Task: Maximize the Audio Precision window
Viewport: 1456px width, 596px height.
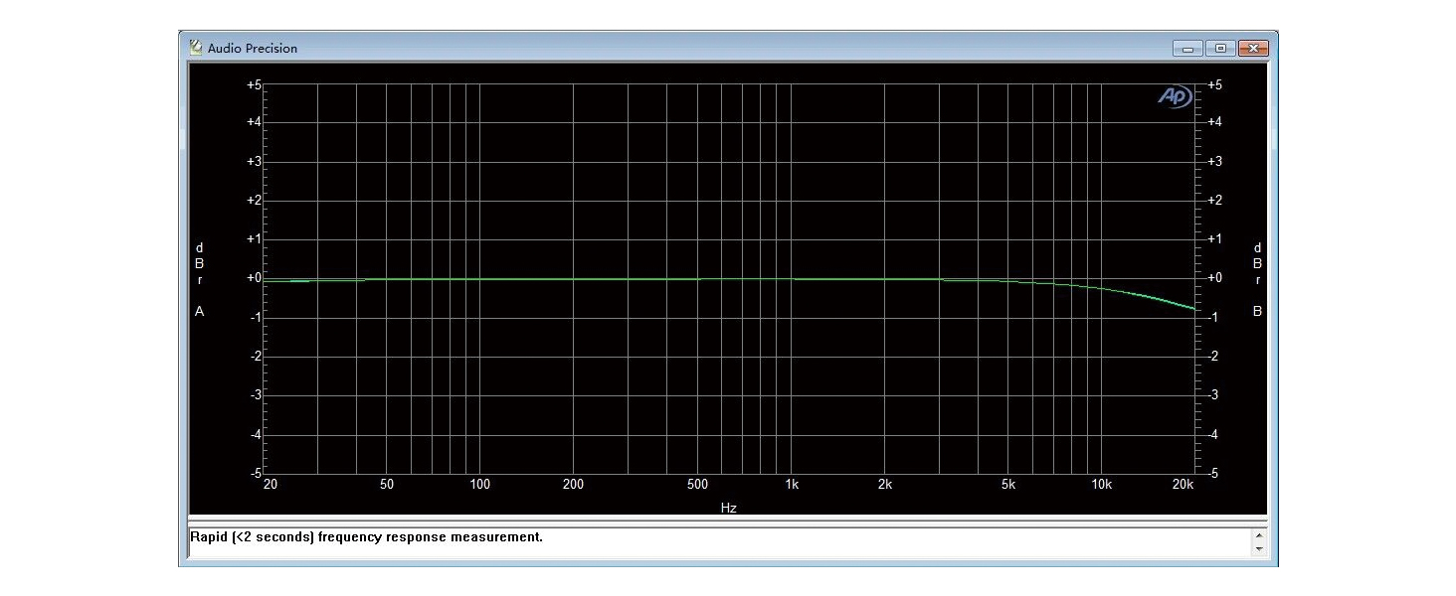Action: click(x=1219, y=48)
